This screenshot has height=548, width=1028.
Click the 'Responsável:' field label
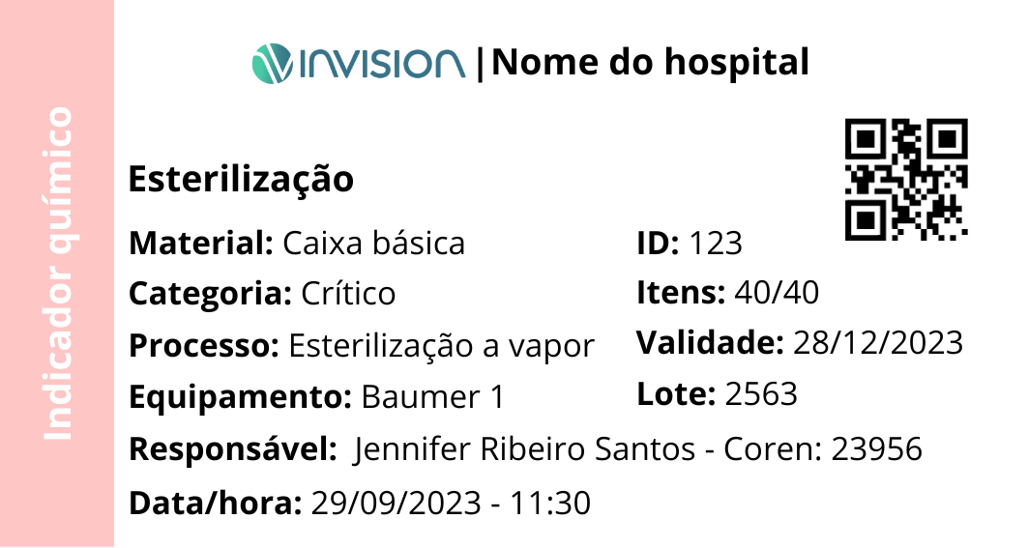click(x=232, y=449)
